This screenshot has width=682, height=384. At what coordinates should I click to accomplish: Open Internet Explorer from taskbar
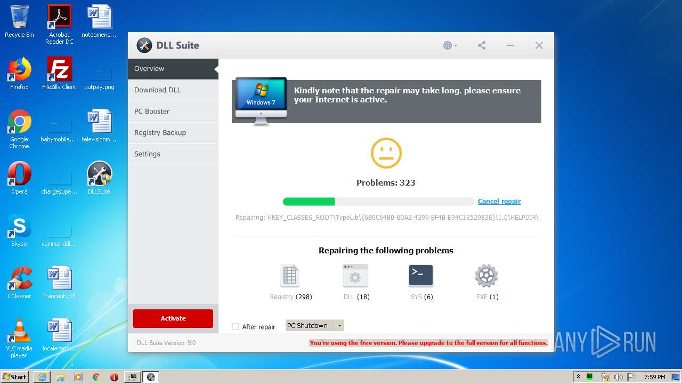pyautogui.click(x=42, y=377)
